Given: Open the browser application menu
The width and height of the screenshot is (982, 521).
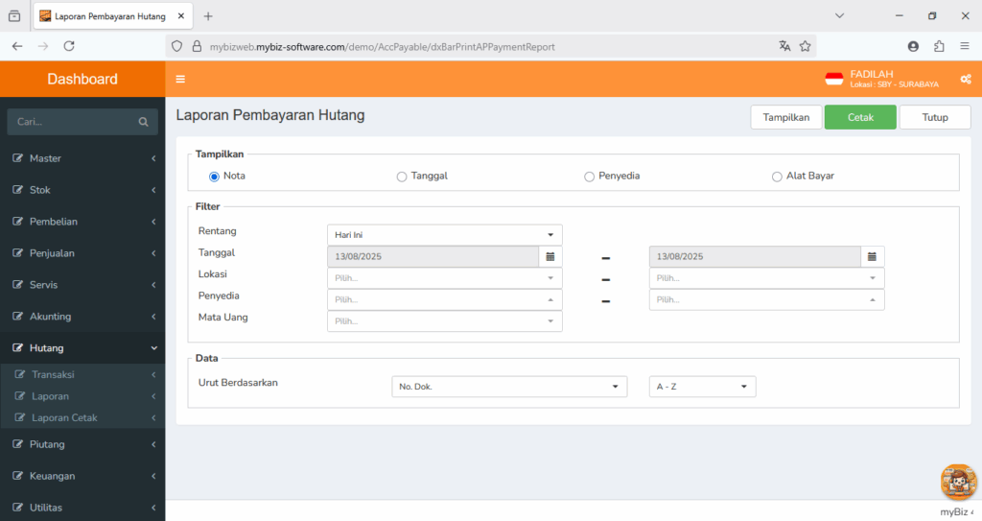Looking at the screenshot, I should pyautogui.click(x=965, y=46).
